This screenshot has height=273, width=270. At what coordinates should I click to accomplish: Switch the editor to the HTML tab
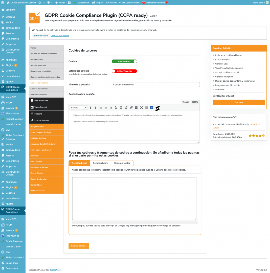point(195,102)
